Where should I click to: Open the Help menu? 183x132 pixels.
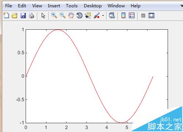click(x=135, y=6)
